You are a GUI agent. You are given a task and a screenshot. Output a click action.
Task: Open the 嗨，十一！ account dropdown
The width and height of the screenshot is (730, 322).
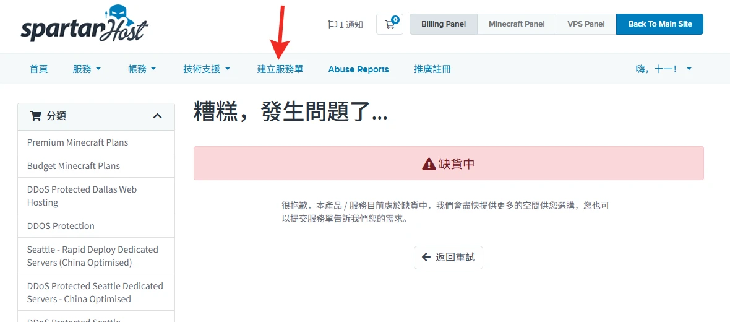pyautogui.click(x=664, y=69)
